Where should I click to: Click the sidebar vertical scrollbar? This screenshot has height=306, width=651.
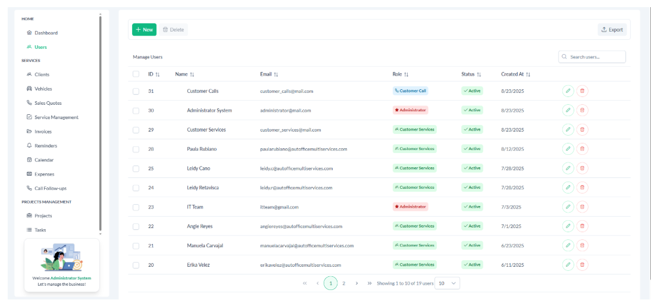pos(101,119)
